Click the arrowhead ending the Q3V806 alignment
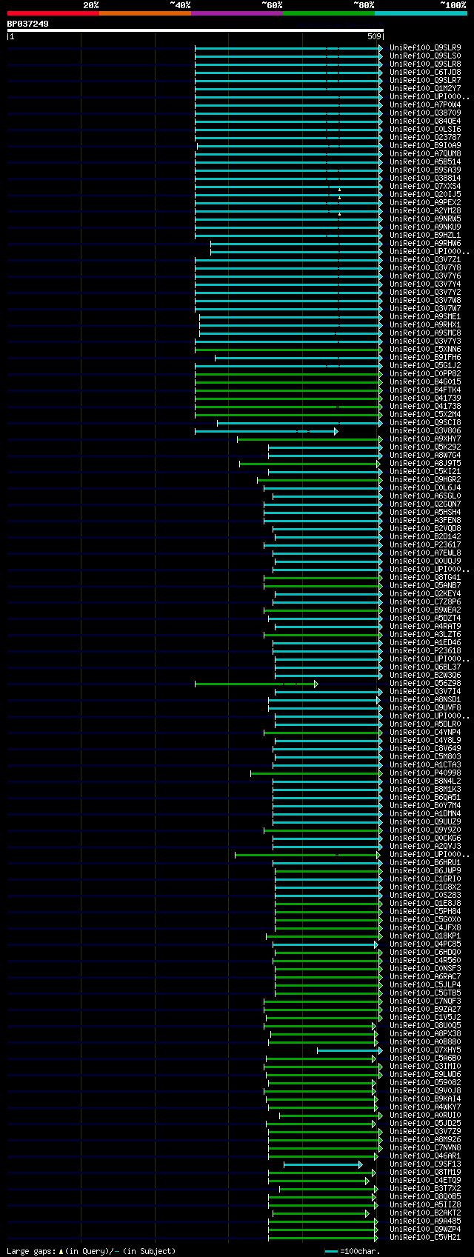 click(x=336, y=431)
